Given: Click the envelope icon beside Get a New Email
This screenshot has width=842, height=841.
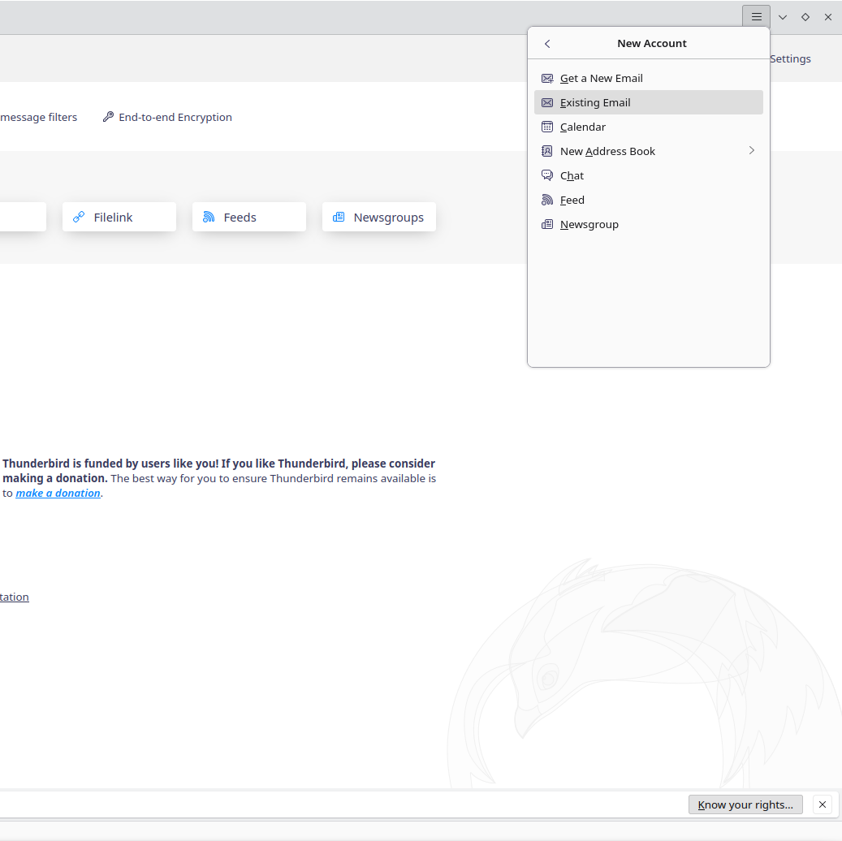Looking at the screenshot, I should pos(547,79).
